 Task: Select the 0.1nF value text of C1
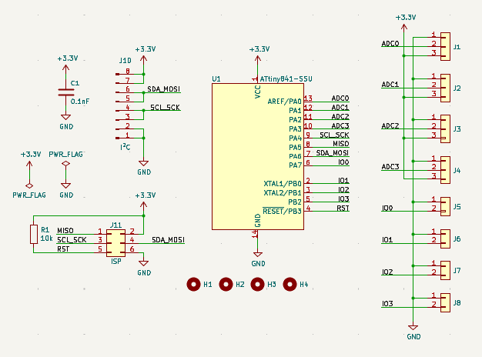click(x=80, y=101)
